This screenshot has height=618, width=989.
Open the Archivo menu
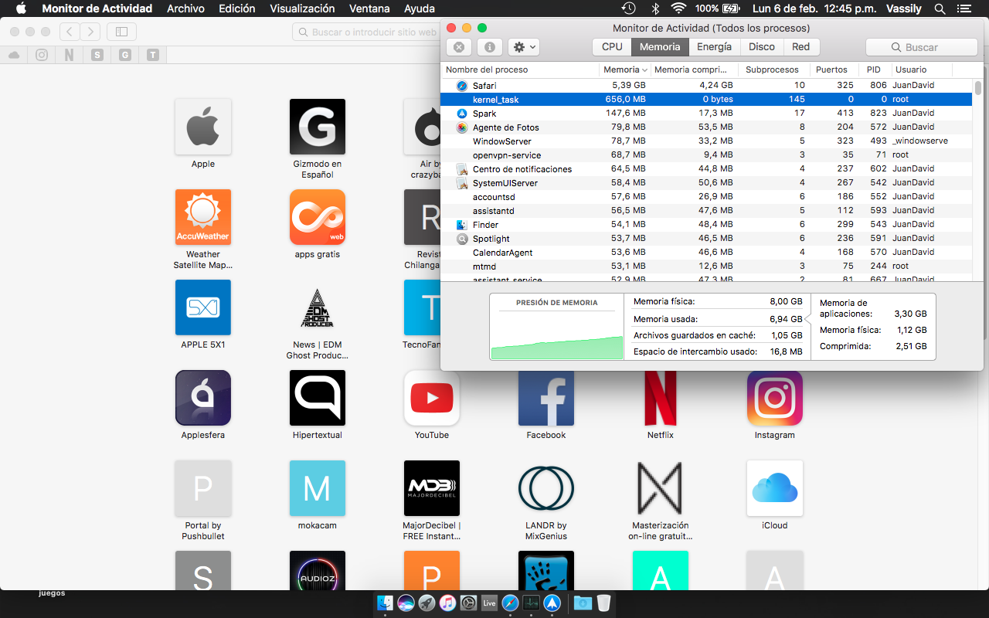tap(185, 8)
